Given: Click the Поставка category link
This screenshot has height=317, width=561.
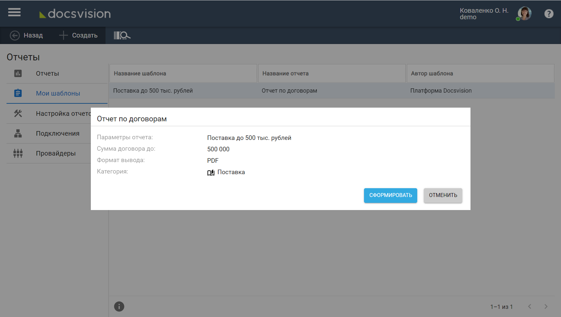Looking at the screenshot, I should point(231,172).
